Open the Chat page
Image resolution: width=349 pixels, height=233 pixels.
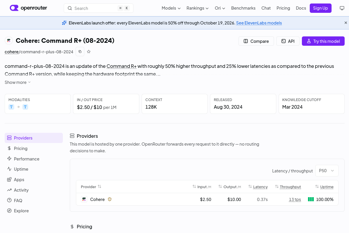(266, 8)
